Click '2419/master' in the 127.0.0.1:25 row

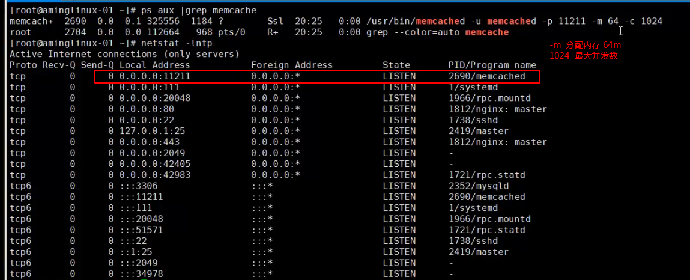[x=479, y=131]
